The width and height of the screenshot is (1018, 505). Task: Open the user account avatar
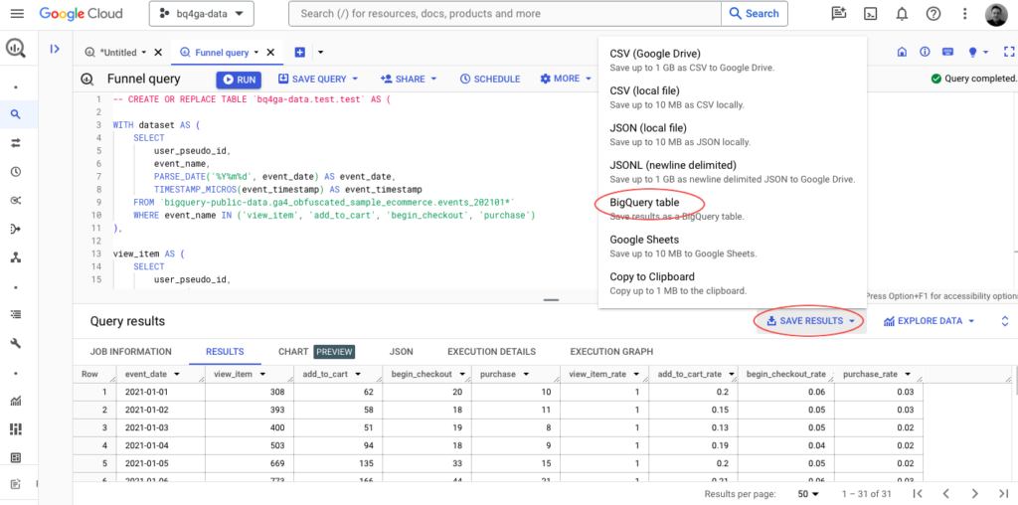click(x=996, y=14)
